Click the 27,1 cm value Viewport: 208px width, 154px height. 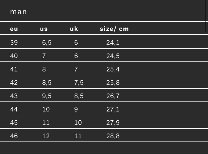click(x=113, y=109)
